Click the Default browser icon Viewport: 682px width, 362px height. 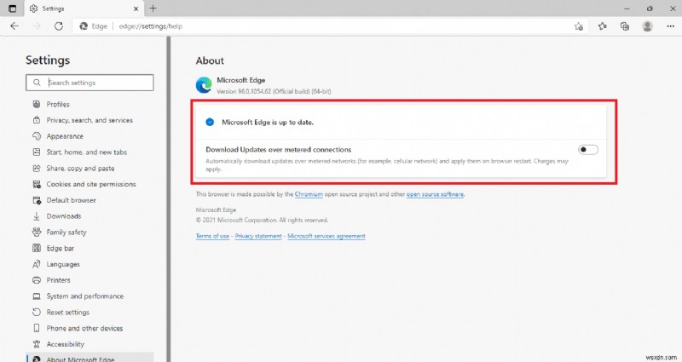tap(37, 200)
